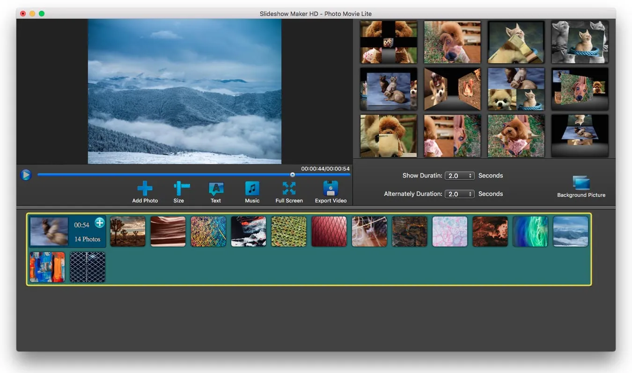Click the Add Photo icon
The height and width of the screenshot is (373, 632).
[145, 188]
